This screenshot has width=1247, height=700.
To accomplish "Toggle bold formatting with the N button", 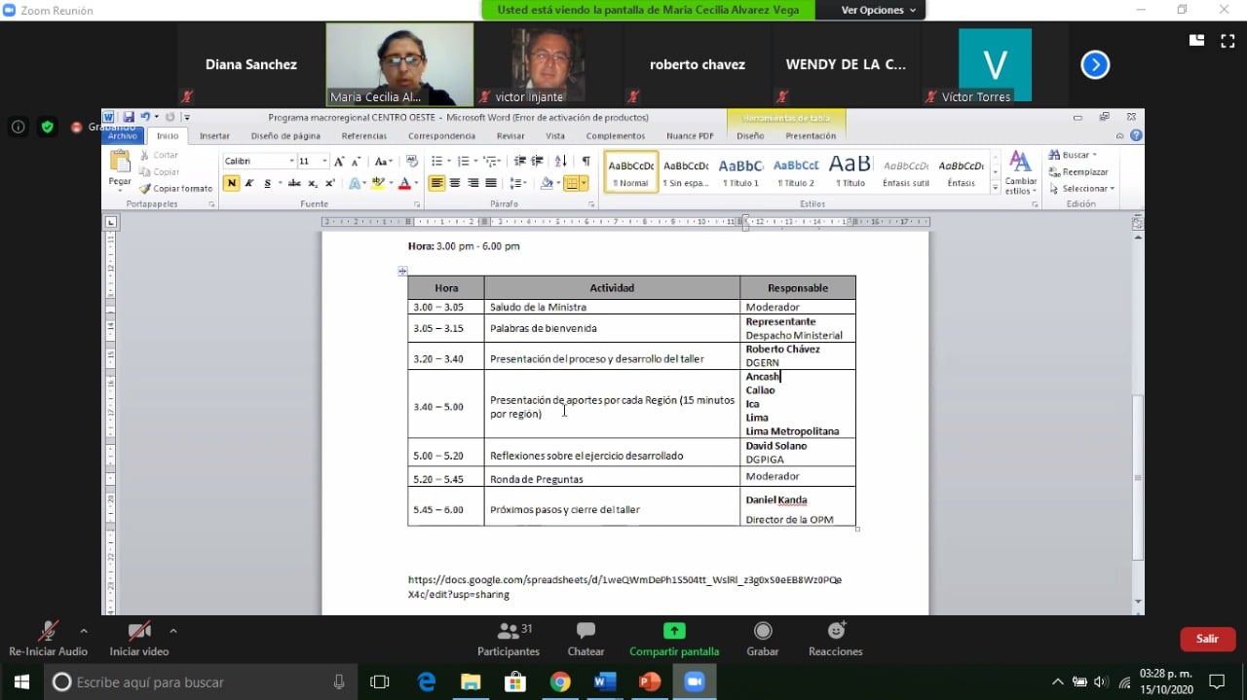I will click(231, 183).
